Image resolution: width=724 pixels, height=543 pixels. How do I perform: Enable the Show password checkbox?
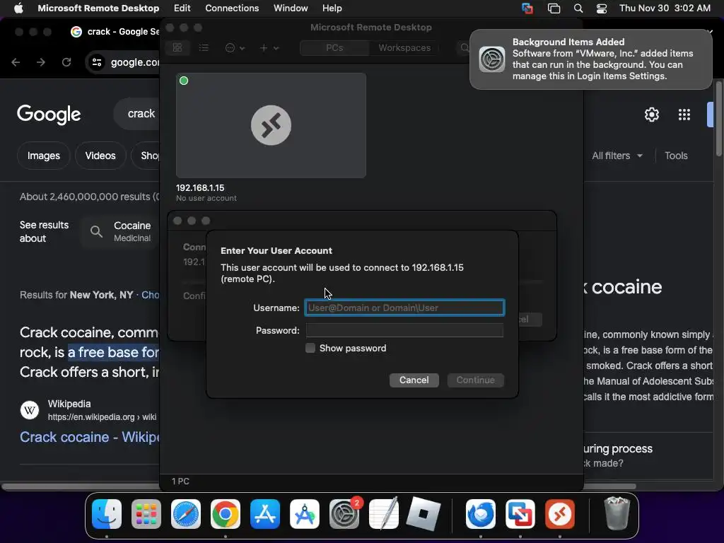click(x=310, y=348)
